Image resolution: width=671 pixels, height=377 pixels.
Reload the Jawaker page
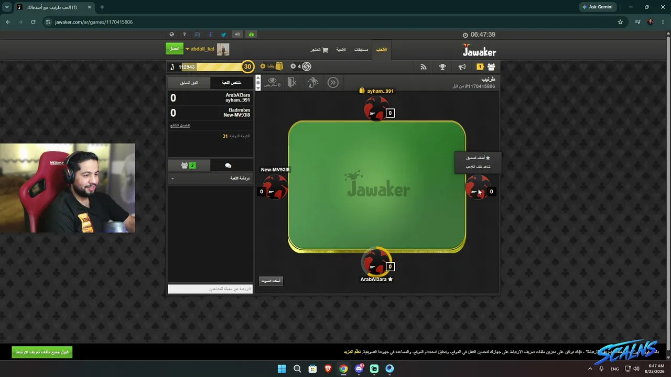point(33,22)
